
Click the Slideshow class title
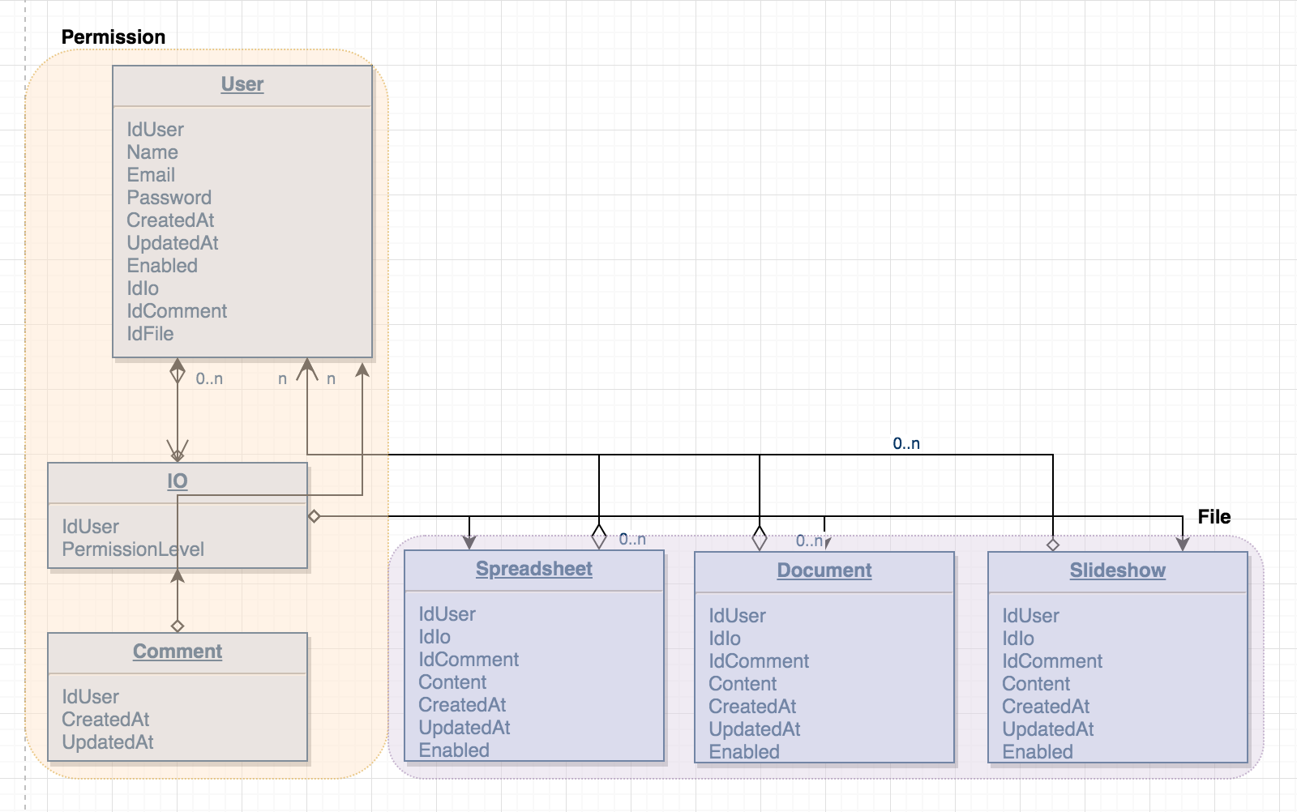coord(1117,571)
